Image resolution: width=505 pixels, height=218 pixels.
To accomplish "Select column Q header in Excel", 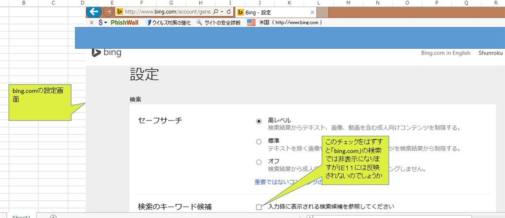I will pos(467,3).
